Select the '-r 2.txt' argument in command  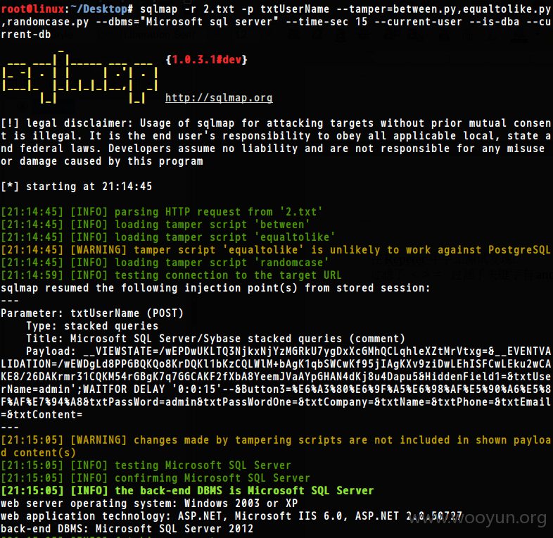coord(209,9)
